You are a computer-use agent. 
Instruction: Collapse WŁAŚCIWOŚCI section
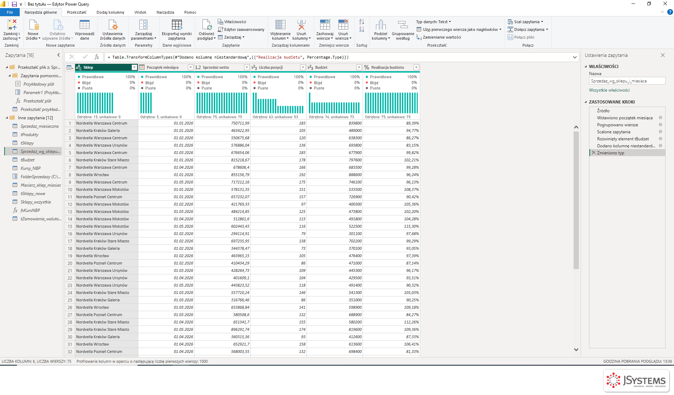click(x=586, y=66)
